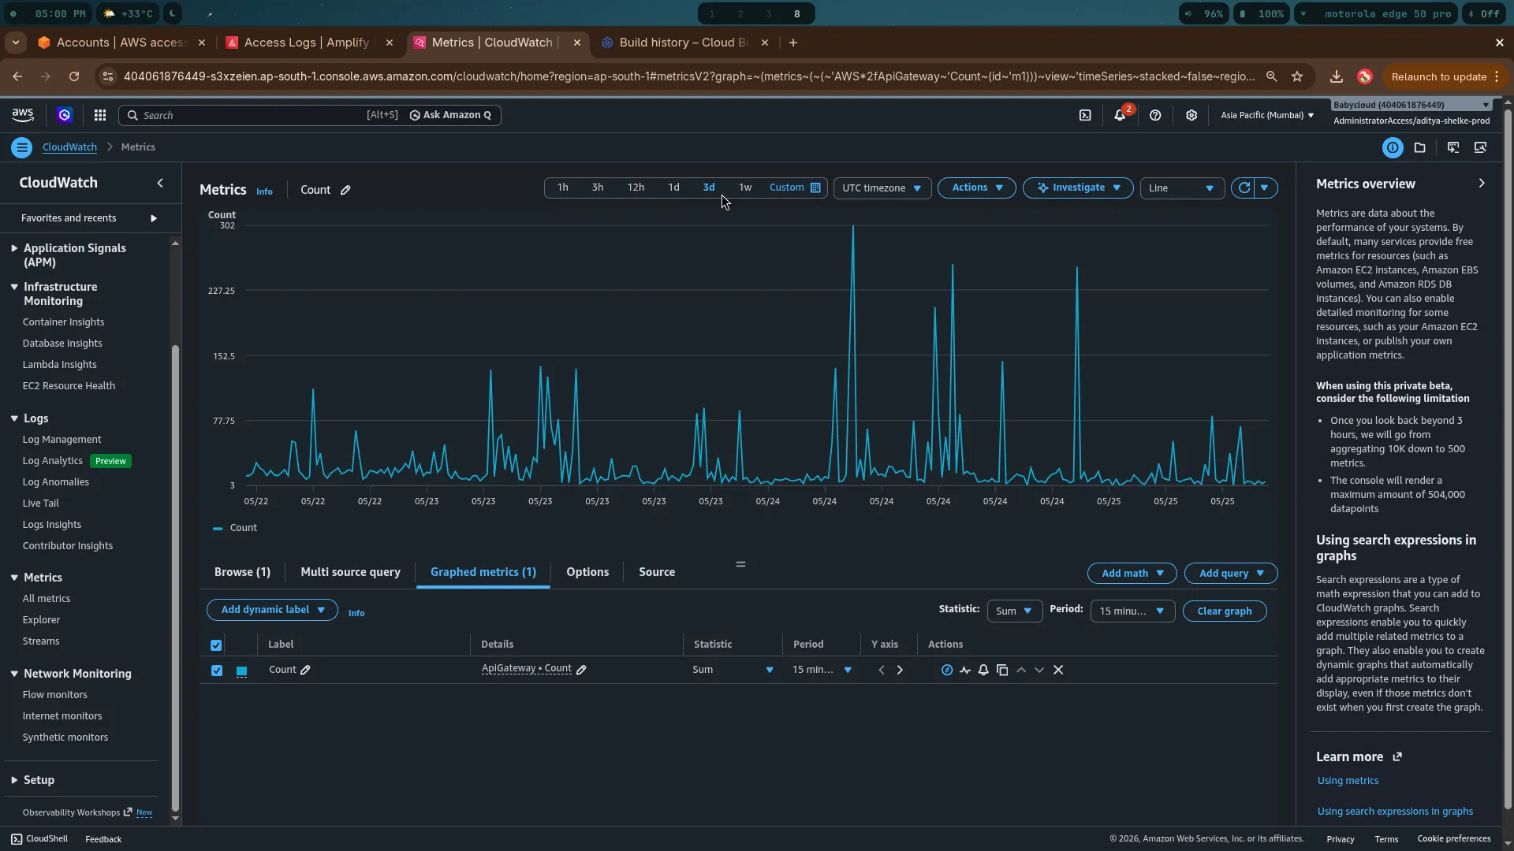The height and width of the screenshot is (851, 1514).
Task: Switch to the Options tab
Action: tap(587, 573)
